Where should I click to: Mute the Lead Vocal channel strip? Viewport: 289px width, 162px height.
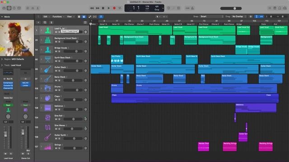click(x=5, y=154)
